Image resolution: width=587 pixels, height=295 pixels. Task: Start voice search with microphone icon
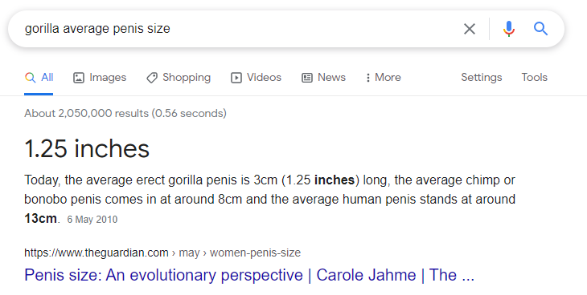(509, 29)
